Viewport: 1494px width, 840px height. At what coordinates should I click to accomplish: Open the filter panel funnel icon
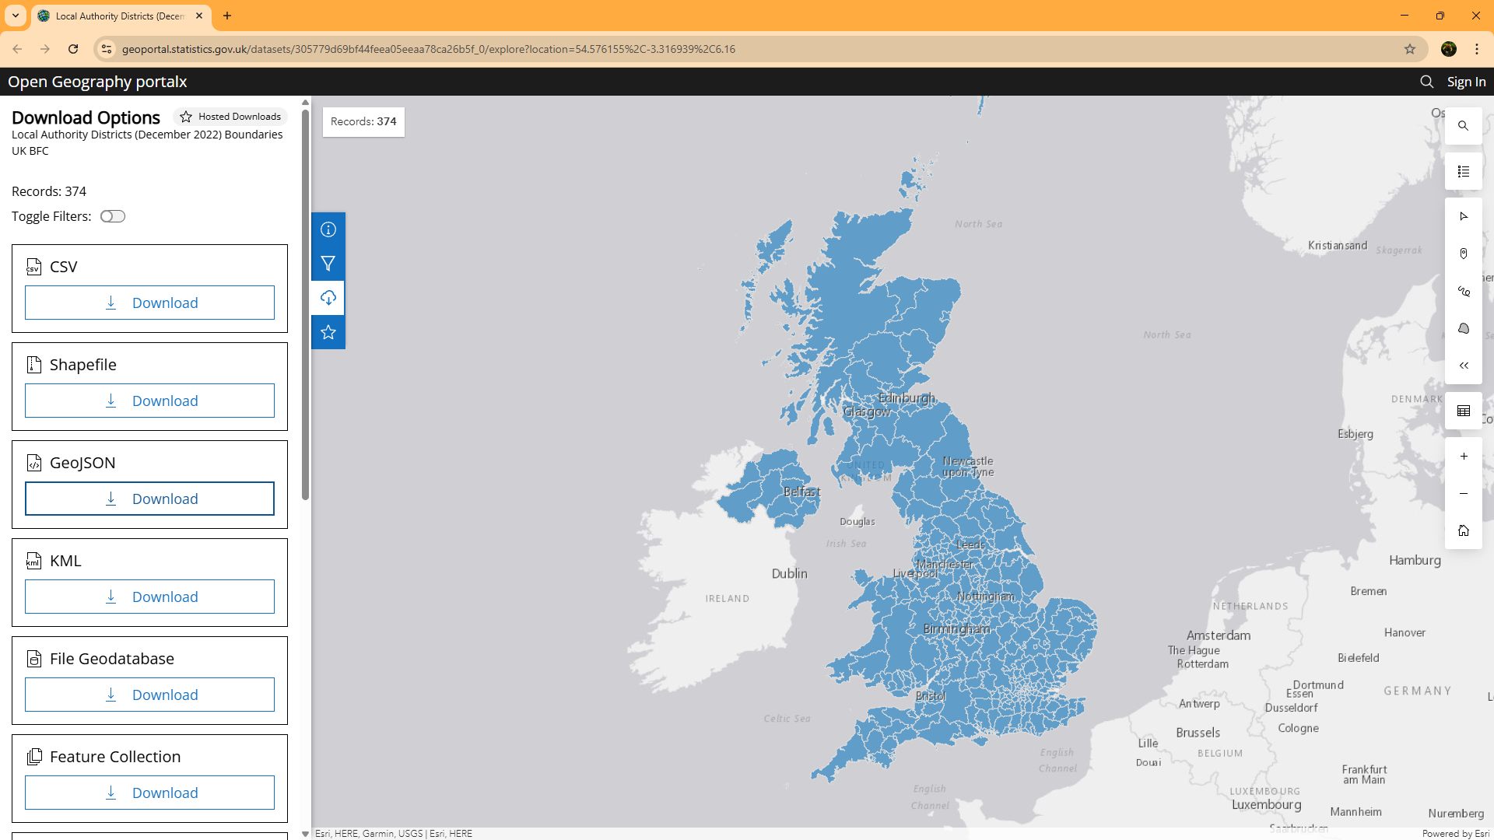(328, 264)
